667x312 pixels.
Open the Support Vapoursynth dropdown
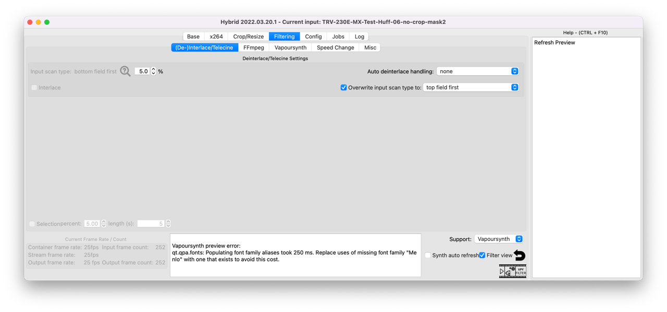(498, 239)
